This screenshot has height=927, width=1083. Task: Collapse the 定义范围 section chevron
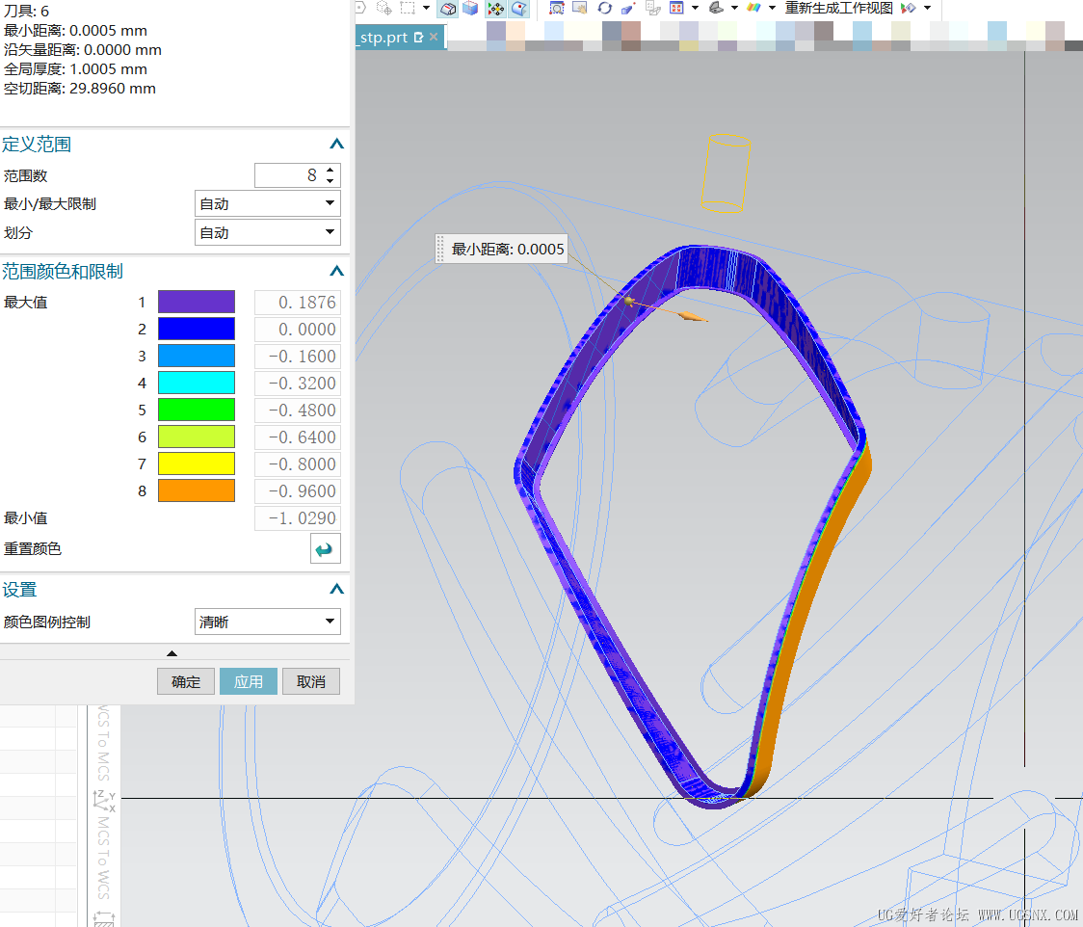pyautogui.click(x=336, y=144)
